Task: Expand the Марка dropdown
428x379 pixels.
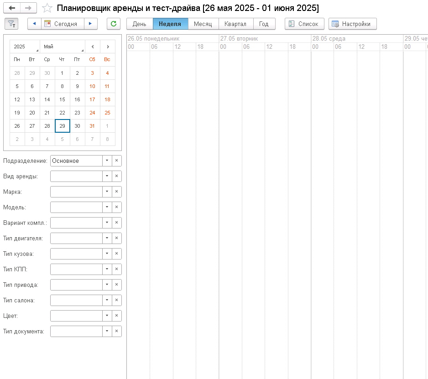Action: tap(107, 192)
